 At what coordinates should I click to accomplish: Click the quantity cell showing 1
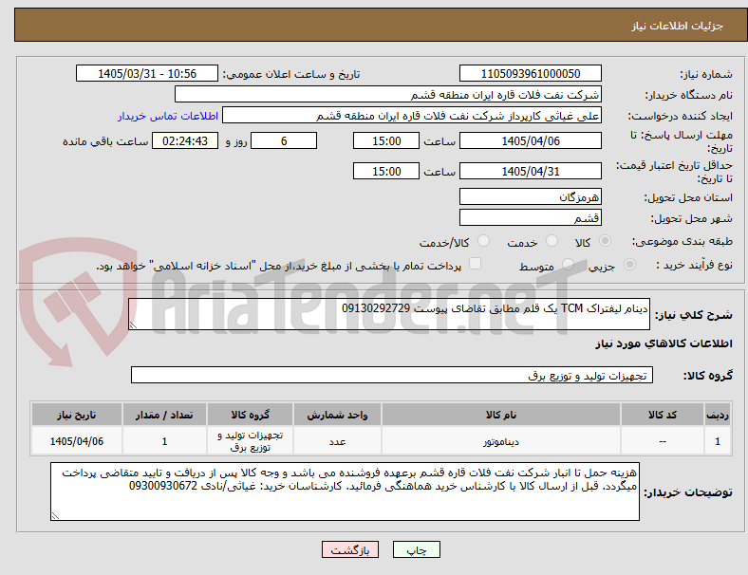point(164,441)
